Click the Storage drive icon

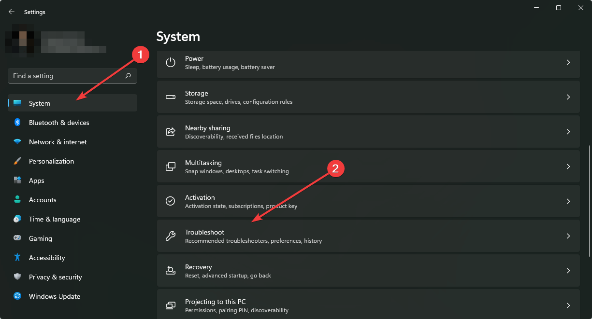tap(170, 97)
